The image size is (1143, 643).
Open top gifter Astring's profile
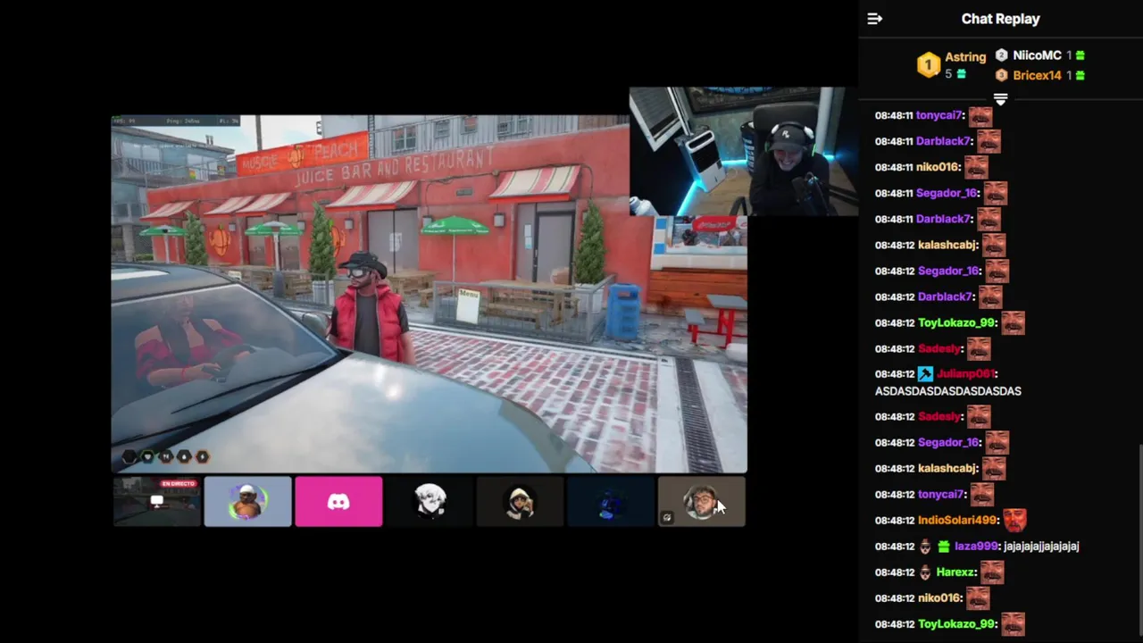click(965, 56)
